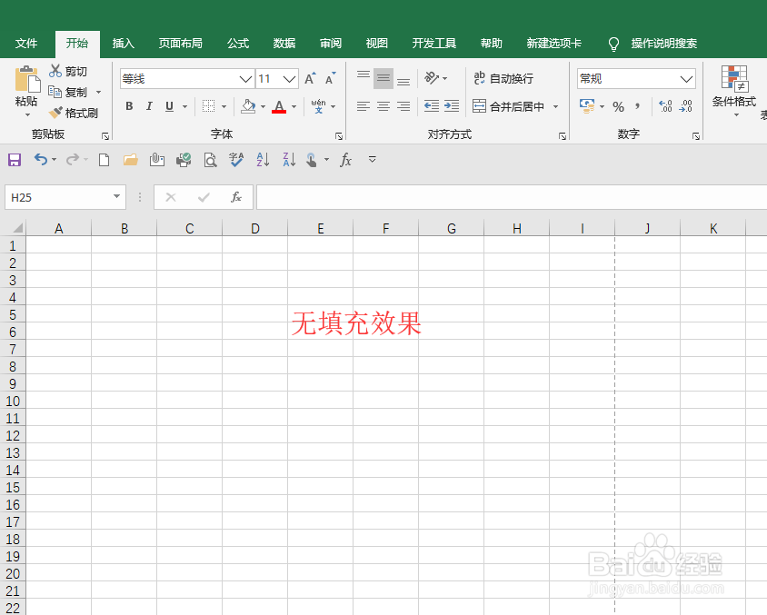Choose red via the font color swatch
767x615 pixels.
point(280,106)
